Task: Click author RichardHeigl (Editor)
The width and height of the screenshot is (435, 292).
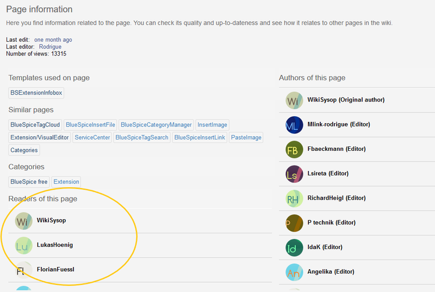Action: pos(337,198)
